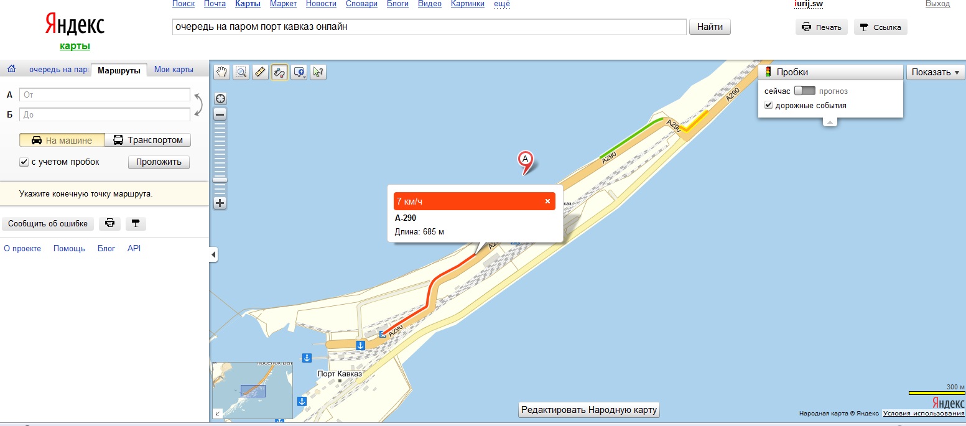Viewport: 966px width, 426px height.
Task: Click the red A route marker
Action: [x=526, y=162]
